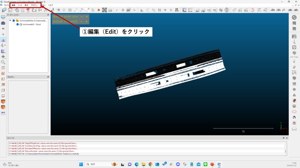Open the pivot visibility dropdown
The width and height of the screenshot is (300, 168).
click(3, 57)
